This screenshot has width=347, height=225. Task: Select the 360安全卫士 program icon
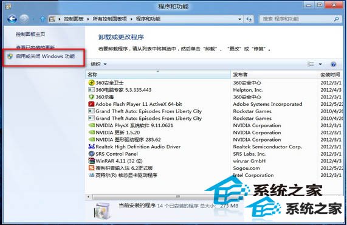click(x=91, y=83)
